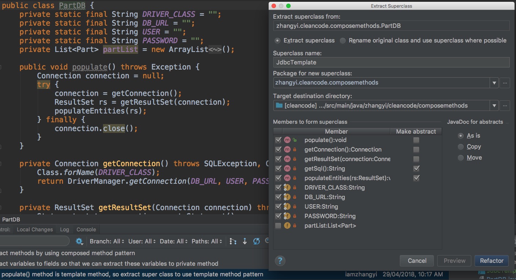Switch to the Local Changes tab
Screen dimensions: 516x280
pyautogui.click(x=35, y=229)
